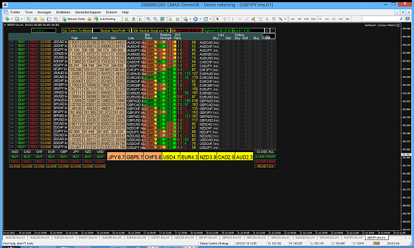Image resolution: width=414 pixels, height=248 pixels.
Task: Expand the Templates dropdown arrow
Action: (210, 19)
